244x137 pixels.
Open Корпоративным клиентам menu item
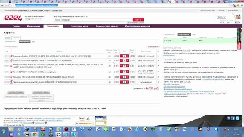[138, 26]
